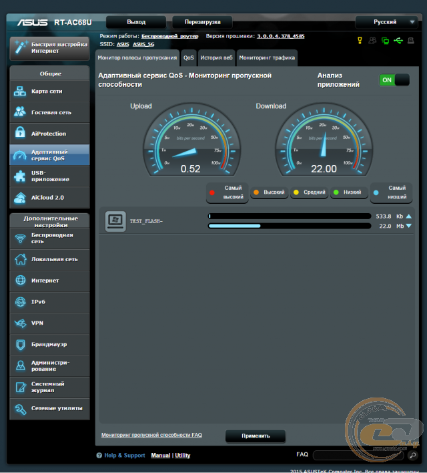Toggle the Анализ приложений ON switch
427x473 pixels.
(x=394, y=80)
